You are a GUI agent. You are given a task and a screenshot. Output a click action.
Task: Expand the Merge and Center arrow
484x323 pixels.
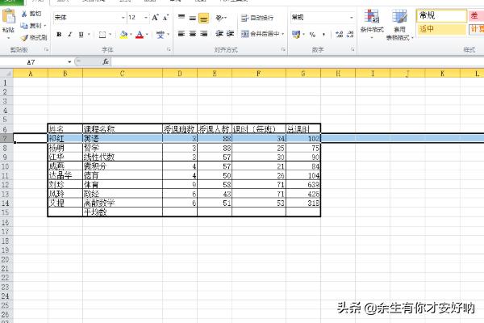pos(282,34)
